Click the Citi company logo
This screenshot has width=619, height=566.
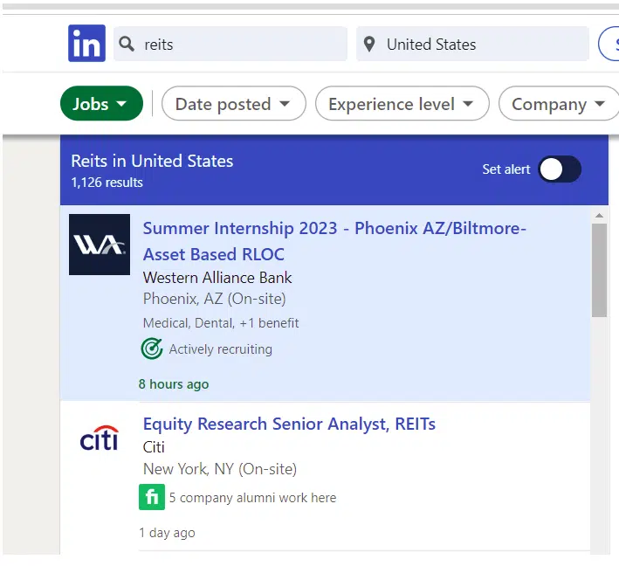[99, 438]
